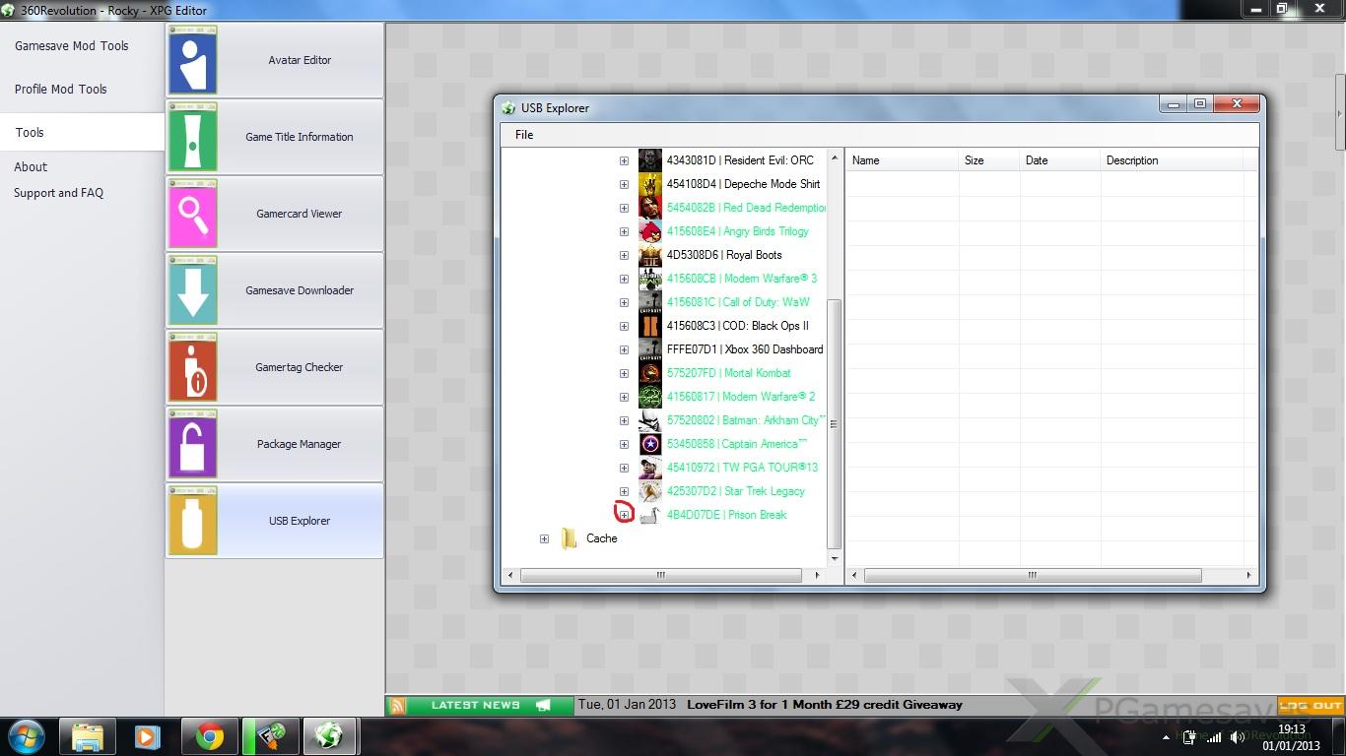Switch to the Profile Mod Tools tab

click(x=60, y=90)
